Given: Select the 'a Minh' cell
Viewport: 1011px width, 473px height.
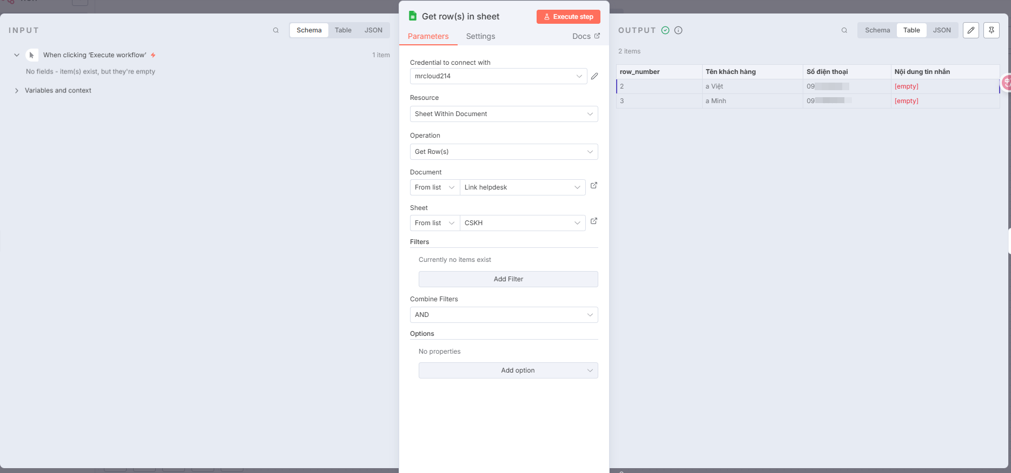Looking at the screenshot, I should (x=752, y=101).
